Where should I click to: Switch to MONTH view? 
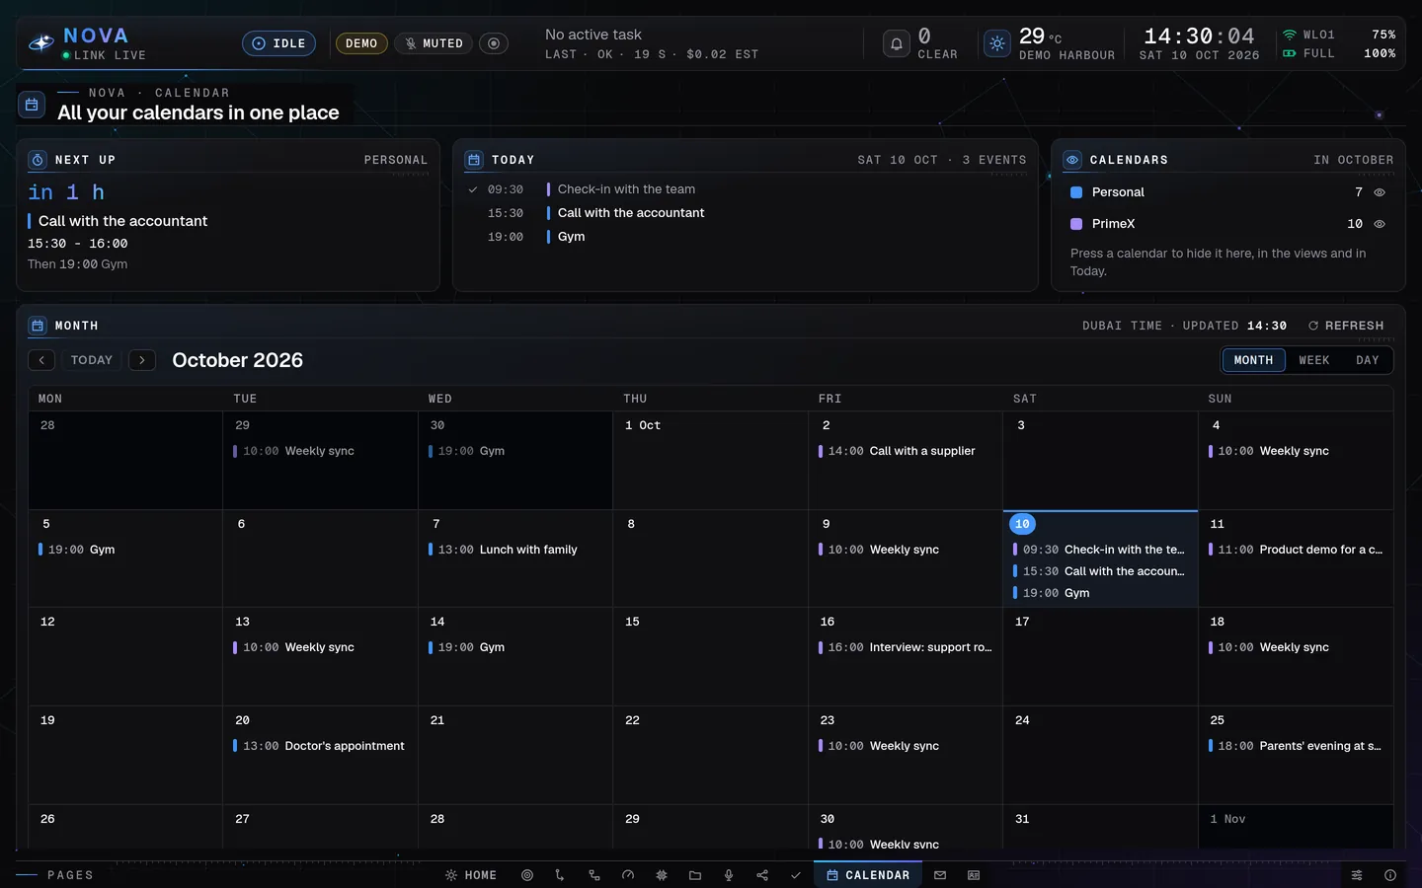pyautogui.click(x=1253, y=360)
